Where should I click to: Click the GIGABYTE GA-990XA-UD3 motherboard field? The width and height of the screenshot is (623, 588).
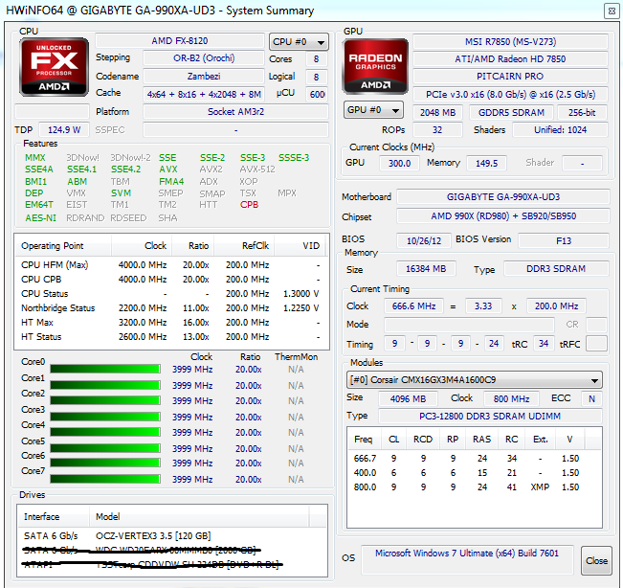(x=503, y=196)
